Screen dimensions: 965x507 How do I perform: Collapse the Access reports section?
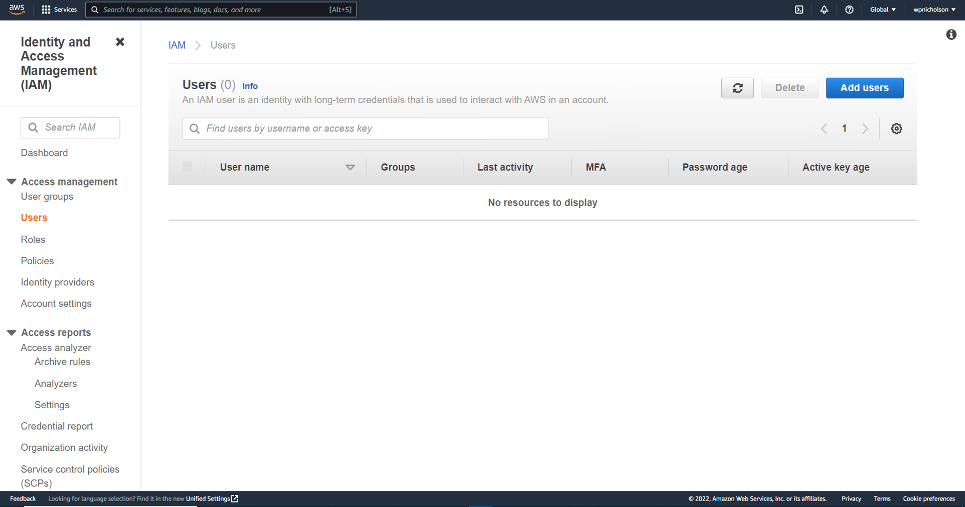tap(12, 332)
